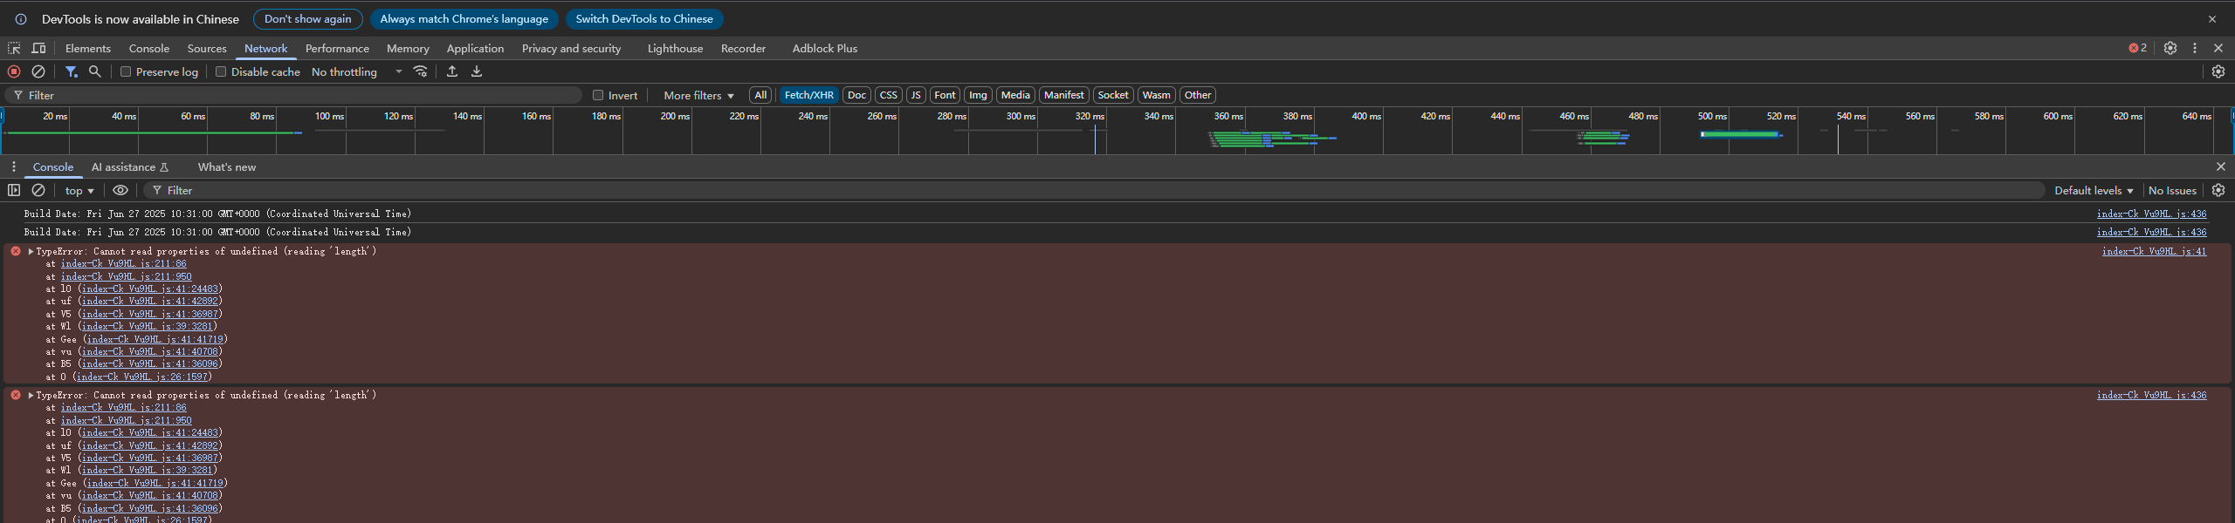Open the No throttling dropdown
This screenshot has width=2235, height=523.
click(x=356, y=71)
